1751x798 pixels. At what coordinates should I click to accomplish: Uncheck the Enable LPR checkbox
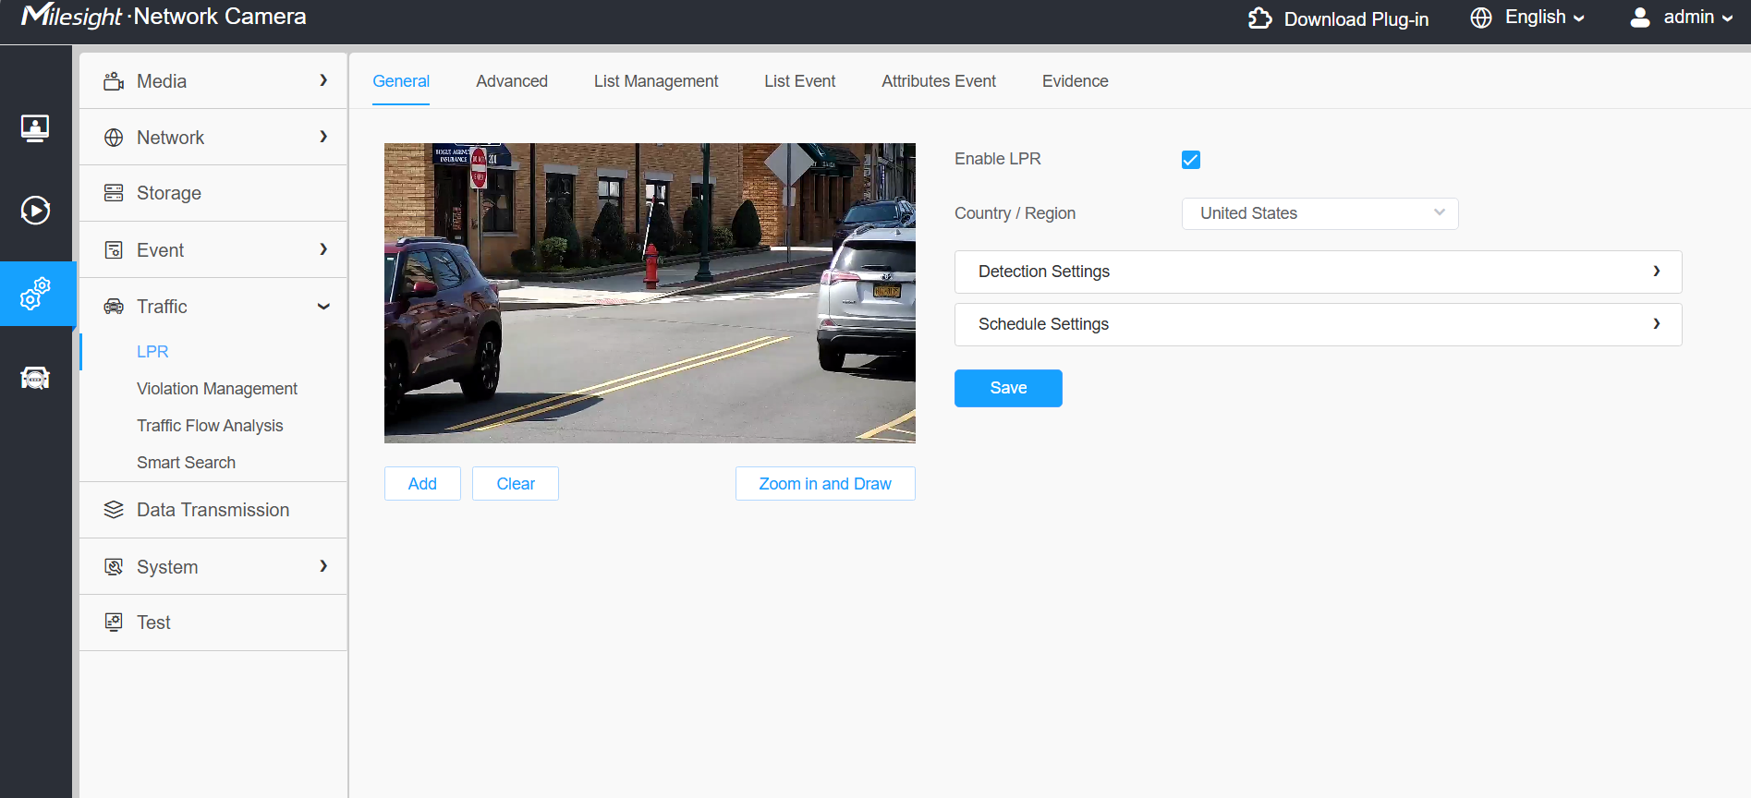click(1191, 160)
